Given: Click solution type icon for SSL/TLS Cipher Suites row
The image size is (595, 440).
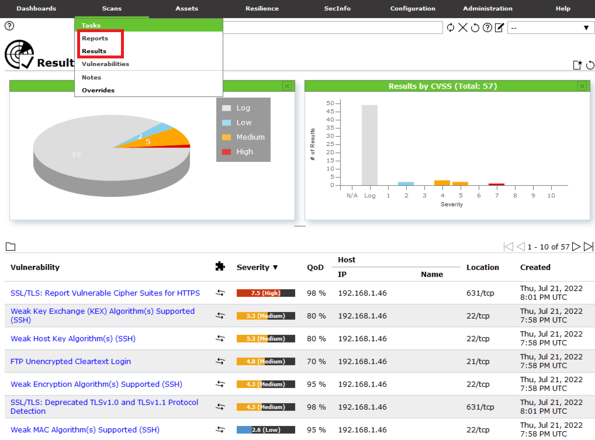Looking at the screenshot, I should 220,293.
